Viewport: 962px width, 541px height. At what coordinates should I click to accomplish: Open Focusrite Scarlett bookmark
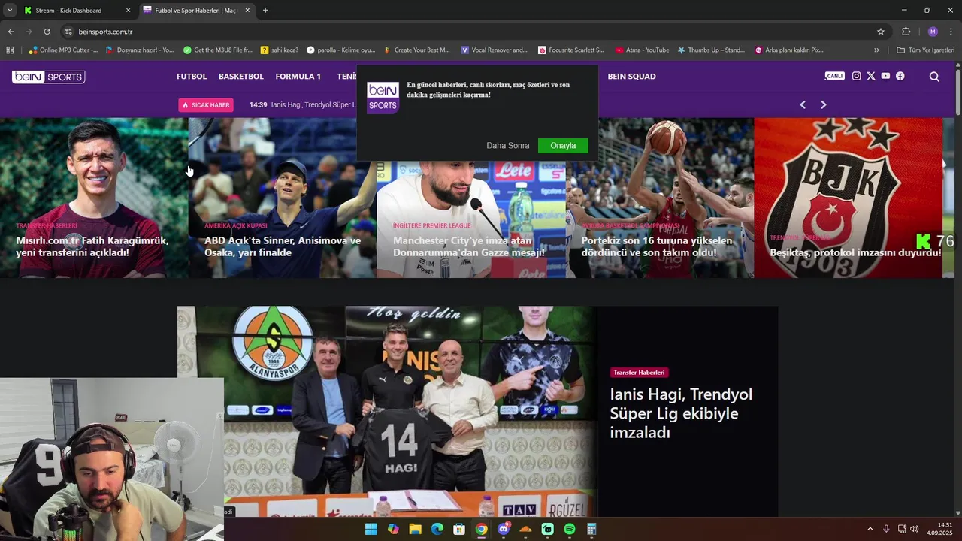tap(571, 50)
